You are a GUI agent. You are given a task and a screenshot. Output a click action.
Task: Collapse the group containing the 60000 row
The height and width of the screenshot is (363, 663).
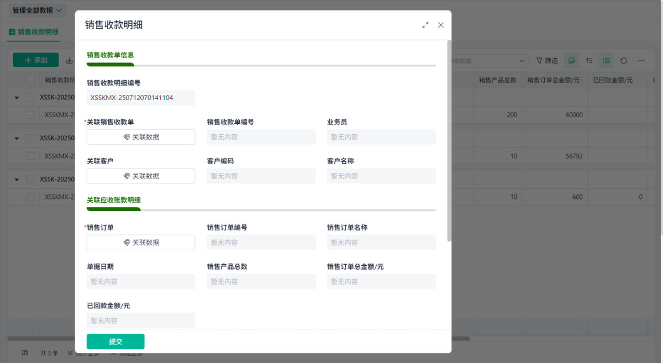point(17,97)
